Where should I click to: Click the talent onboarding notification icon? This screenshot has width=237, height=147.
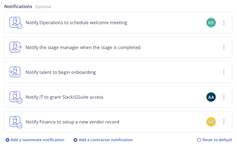[14, 72]
